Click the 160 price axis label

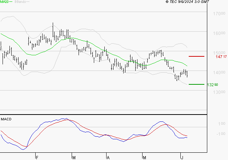219,33
